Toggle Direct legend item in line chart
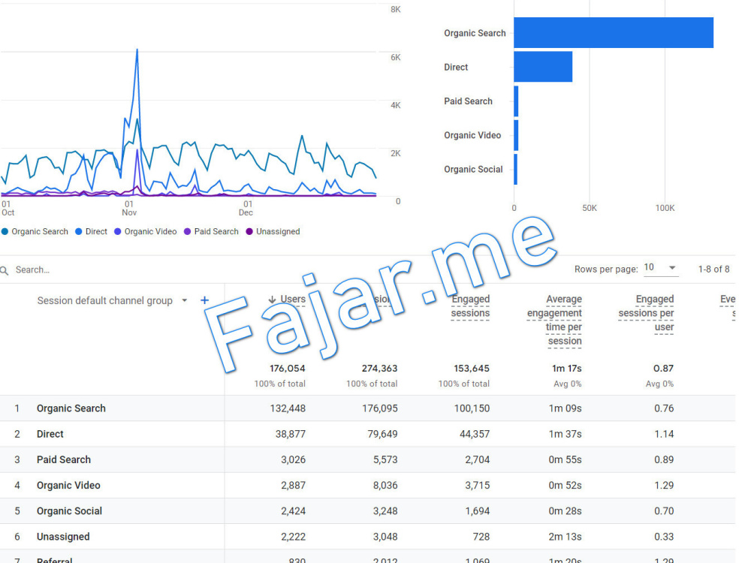Viewport: 751px width, 563px height. (x=92, y=232)
